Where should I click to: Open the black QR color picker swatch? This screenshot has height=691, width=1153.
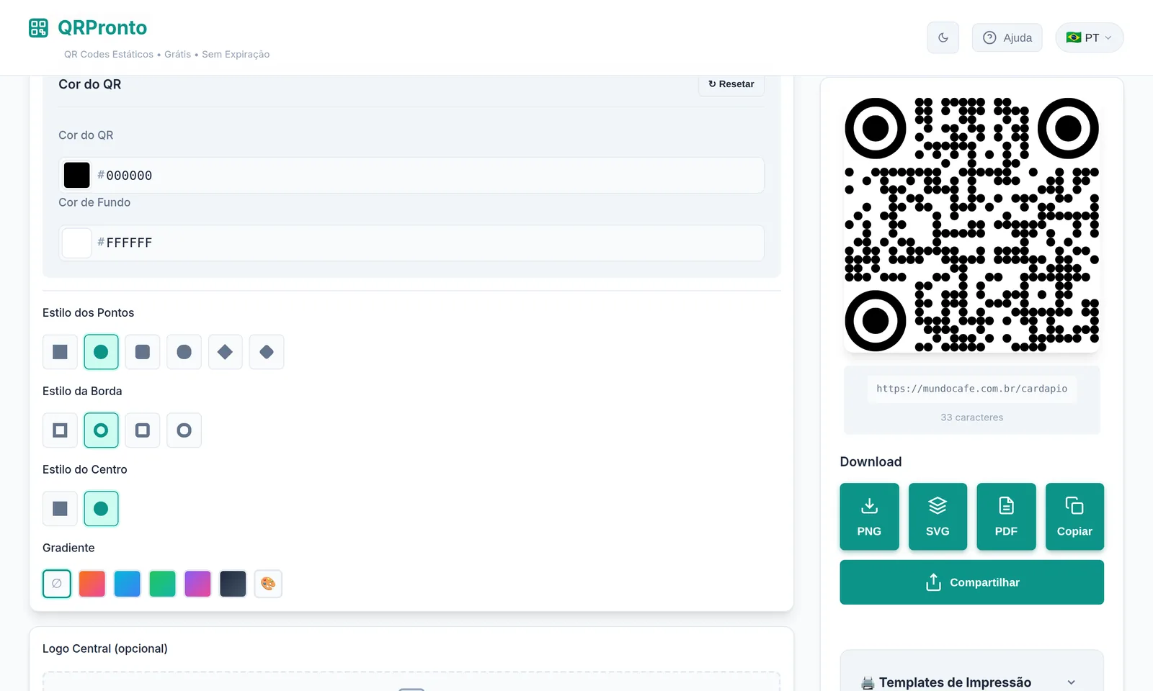tap(77, 175)
